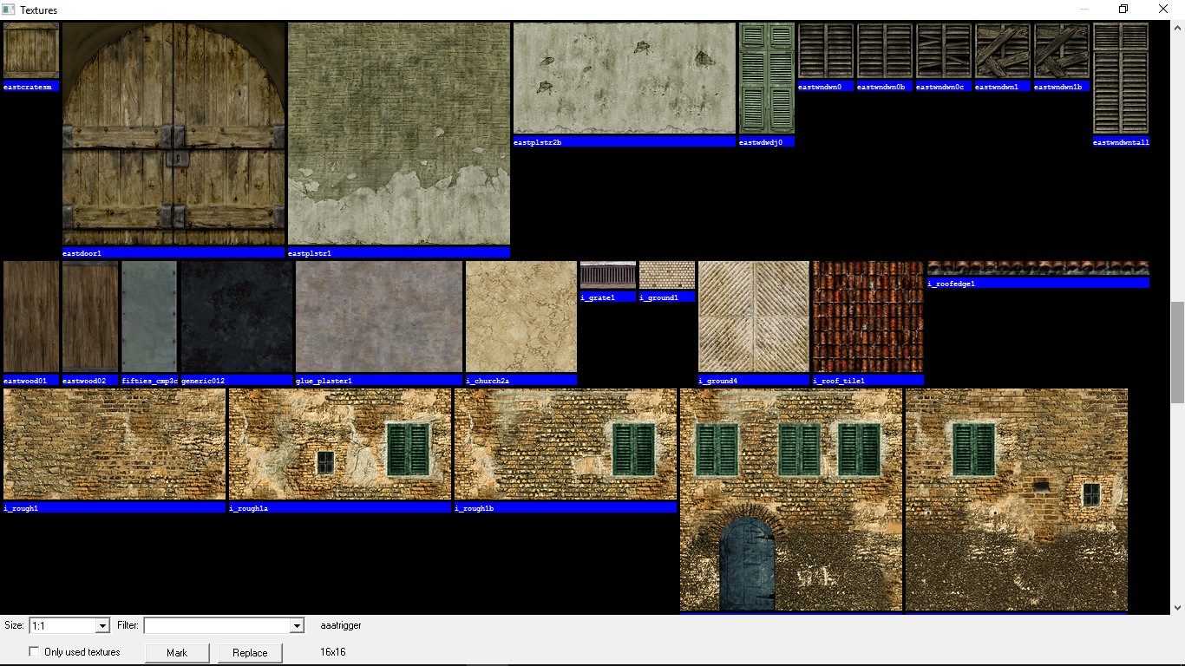Expand the Filter dropdown arrow
This screenshot has height=666, width=1185.
(x=297, y=625)
